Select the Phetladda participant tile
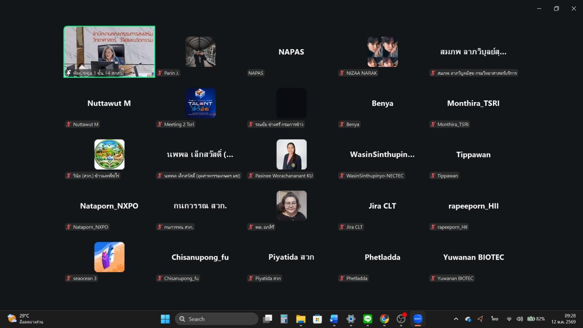Screen dimensions: 583x328 [x=383, y=257]
